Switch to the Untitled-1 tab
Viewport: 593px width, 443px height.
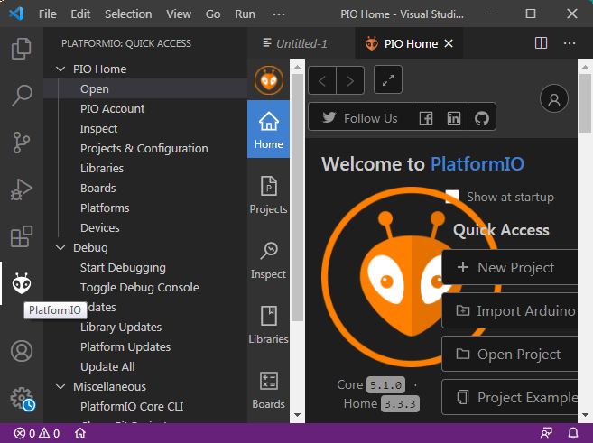point(301,43)
